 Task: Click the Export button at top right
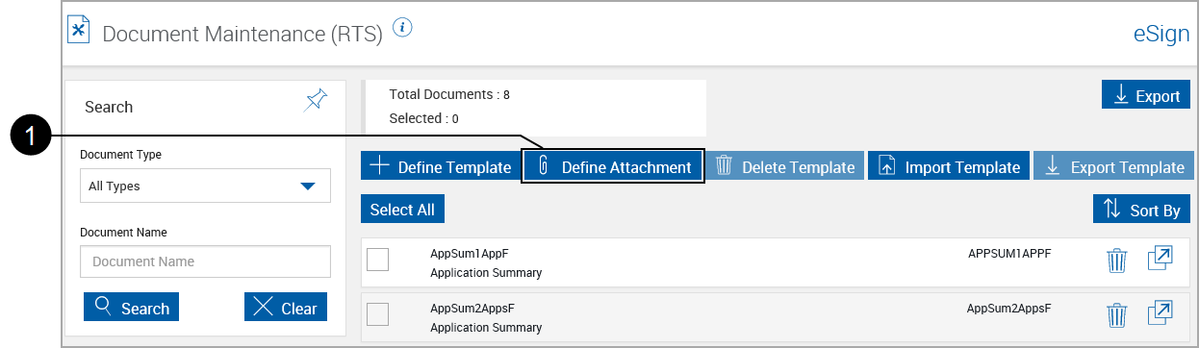(x=1146, y=95)
